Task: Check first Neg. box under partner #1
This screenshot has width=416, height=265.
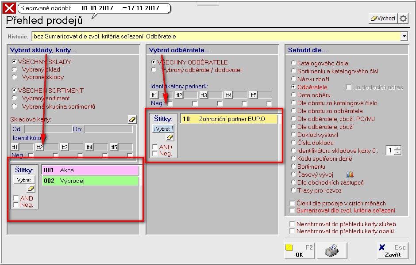Action: coord(170,103)
